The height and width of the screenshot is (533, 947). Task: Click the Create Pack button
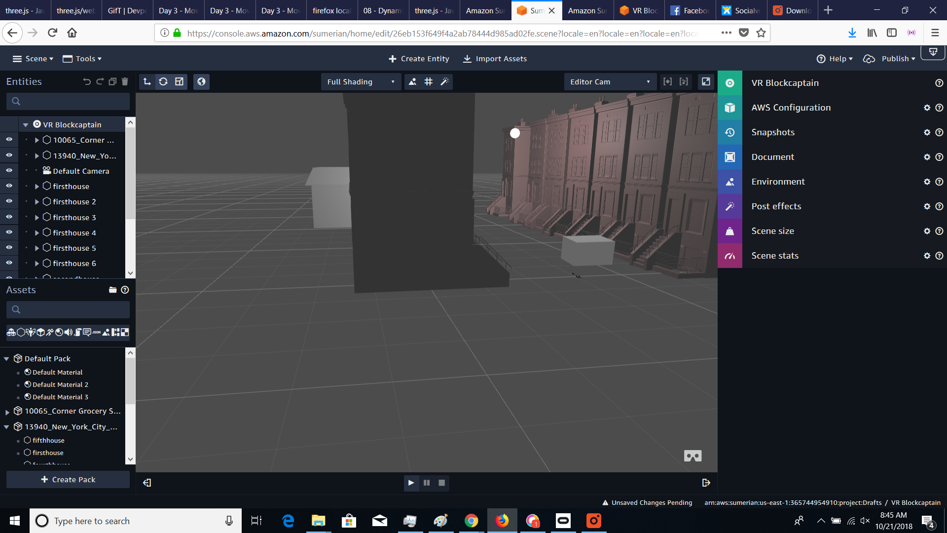(68, 479)
